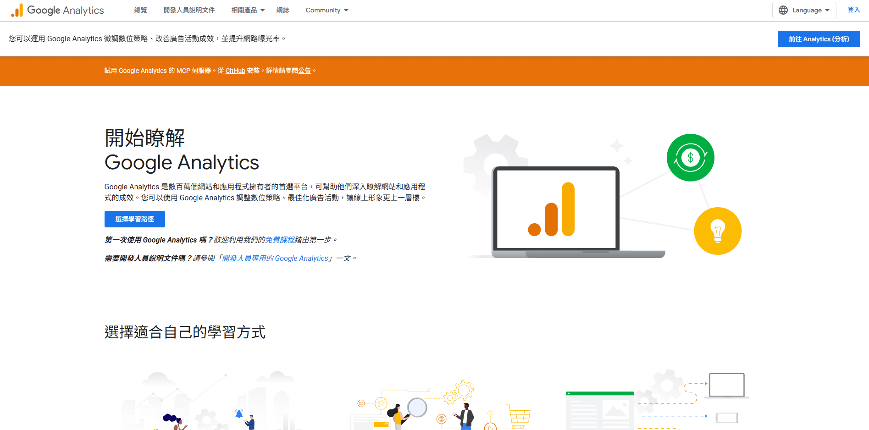Click the magnifying glass icon in the bottom illustration

(x=416, y=407)
